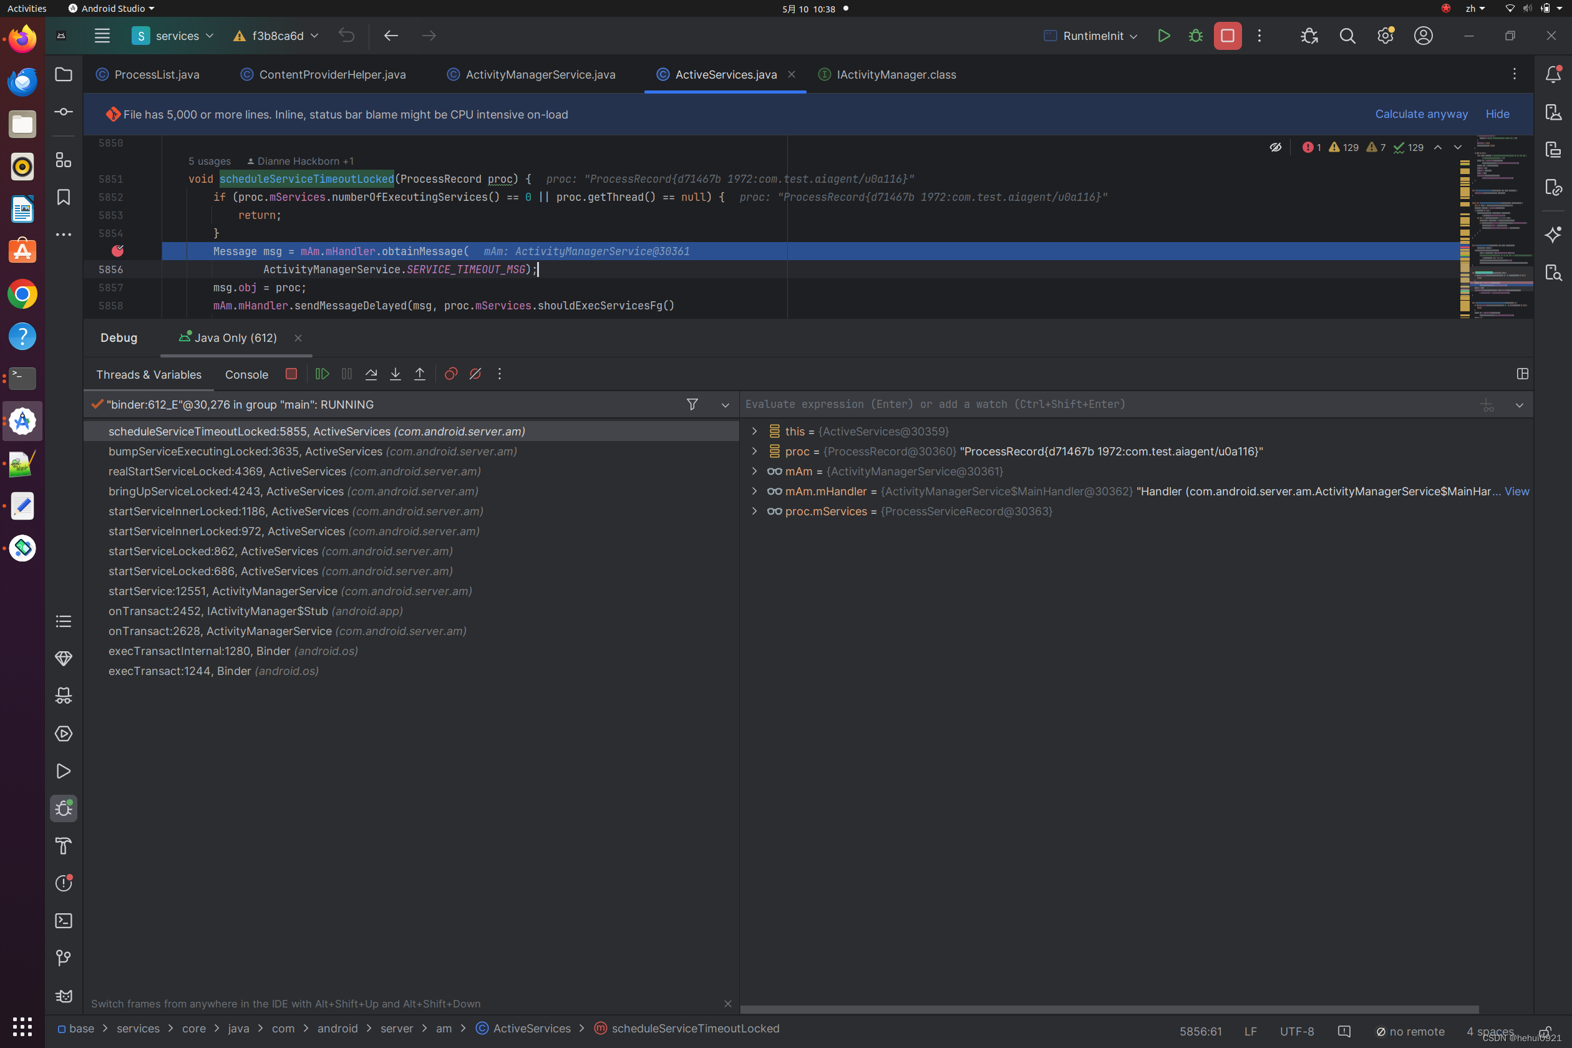Expand the 'proc.mServices' variable node
Image resolution: width=1572 pixels, height=1048 pixels.
click(755, 512)
